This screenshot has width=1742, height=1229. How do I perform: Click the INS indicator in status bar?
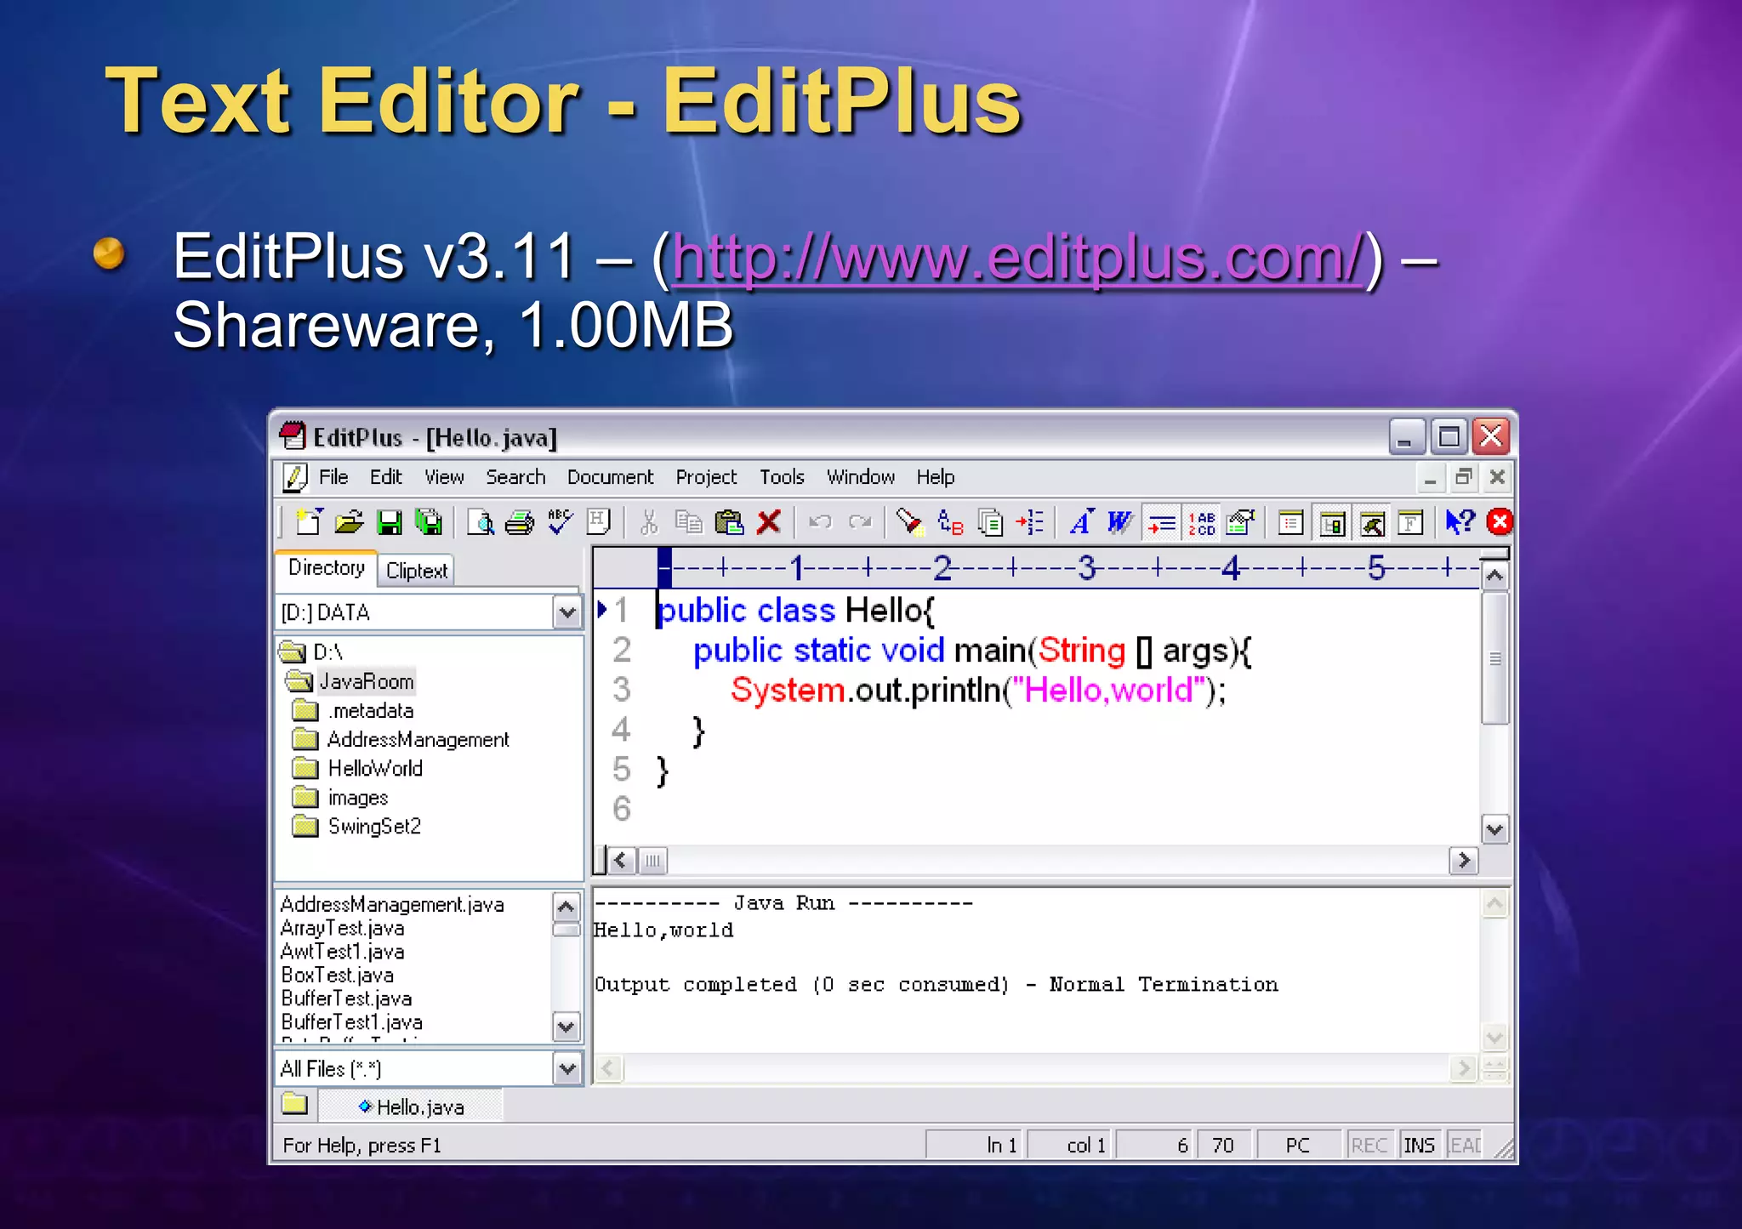tap(1419, 1146)
